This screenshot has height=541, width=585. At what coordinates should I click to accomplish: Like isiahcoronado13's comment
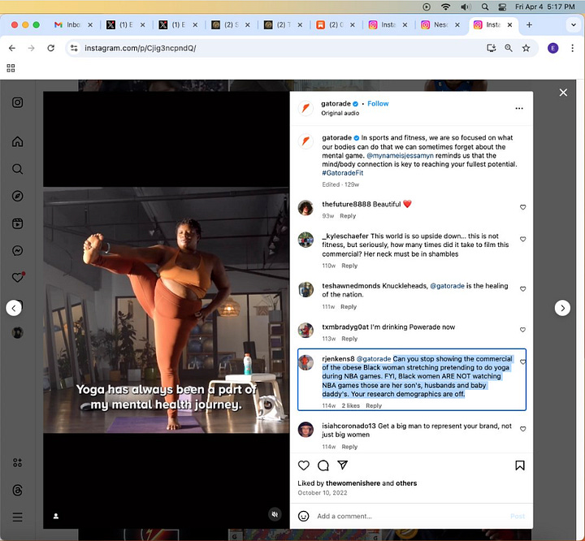point(522,429)
